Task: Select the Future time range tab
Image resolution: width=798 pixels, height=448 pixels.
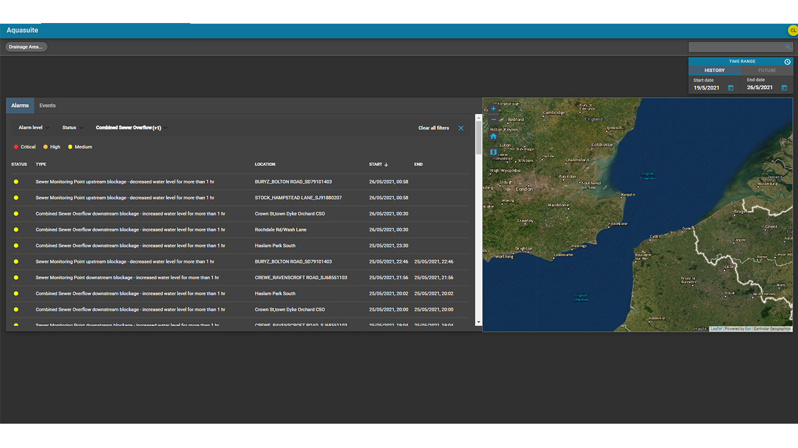Action: (x=767, y=70)
